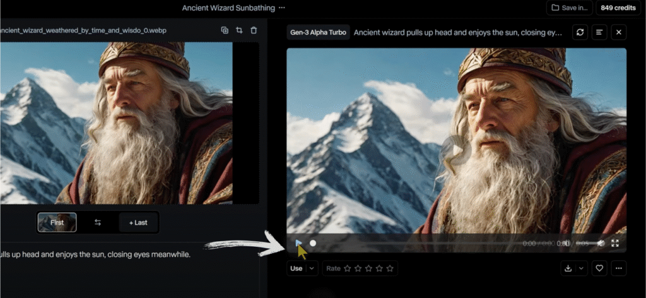Mute the video volume speaker icon
This screenshot has width=646, height=298.
pos(601,243)
